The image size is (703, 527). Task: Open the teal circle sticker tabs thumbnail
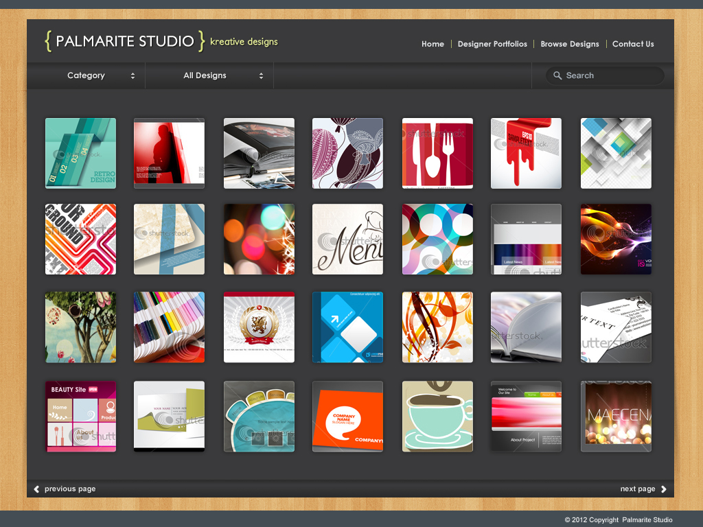click(x=259, y=417)
